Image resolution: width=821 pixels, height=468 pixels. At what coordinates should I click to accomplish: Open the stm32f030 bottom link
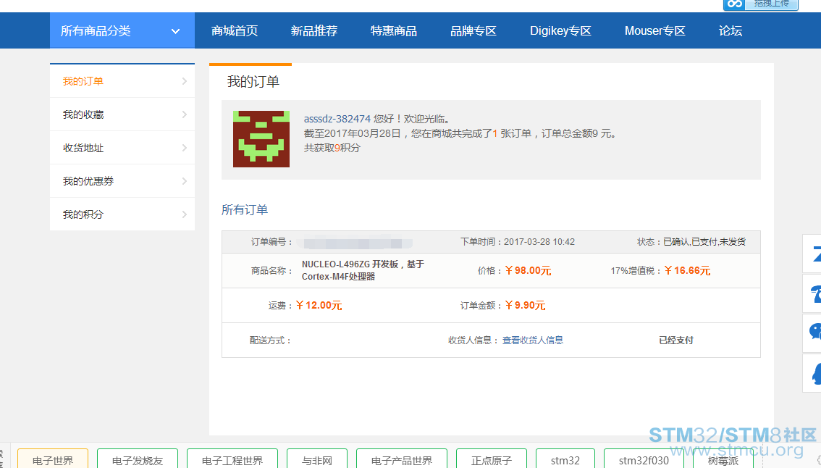[644, 459]
